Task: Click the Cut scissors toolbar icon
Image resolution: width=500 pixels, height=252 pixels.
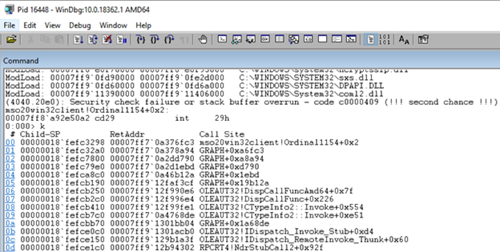Action: [x=30, y=40]
